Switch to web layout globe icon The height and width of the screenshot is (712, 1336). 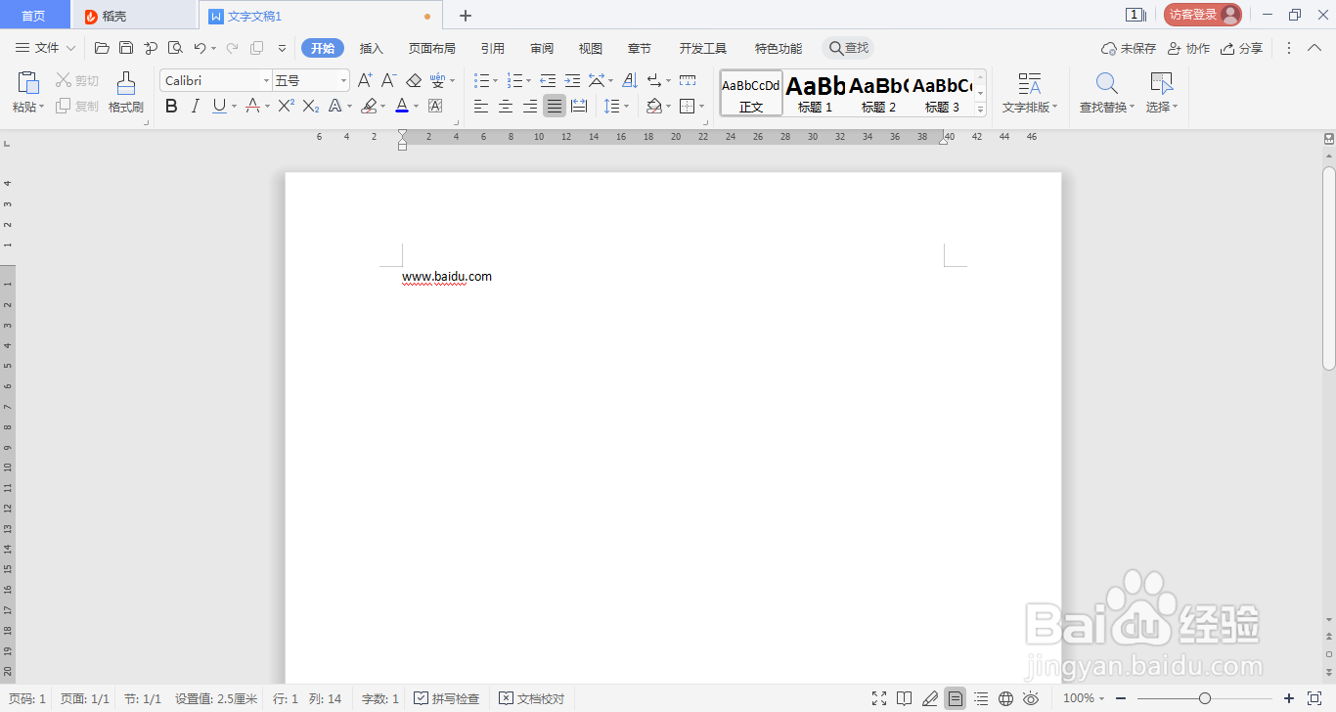tap(1005, 698)
